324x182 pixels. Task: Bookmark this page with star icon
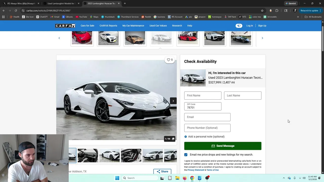(x=262, y=11)
